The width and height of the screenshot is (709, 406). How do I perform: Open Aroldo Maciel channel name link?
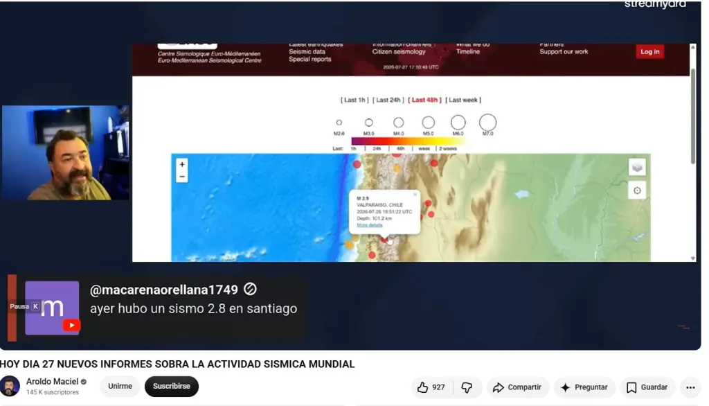pos(52,382)
